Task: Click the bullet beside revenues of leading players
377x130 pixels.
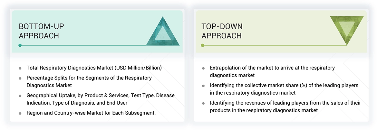Action: pyautogui.click(x=203, y=103)
